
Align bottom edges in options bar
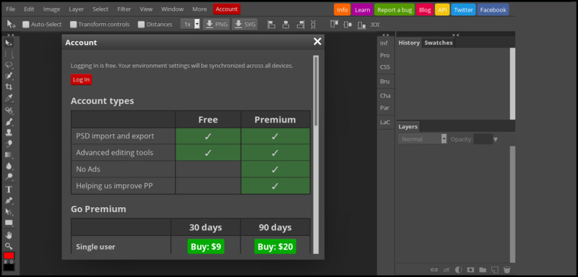(362, 25)
